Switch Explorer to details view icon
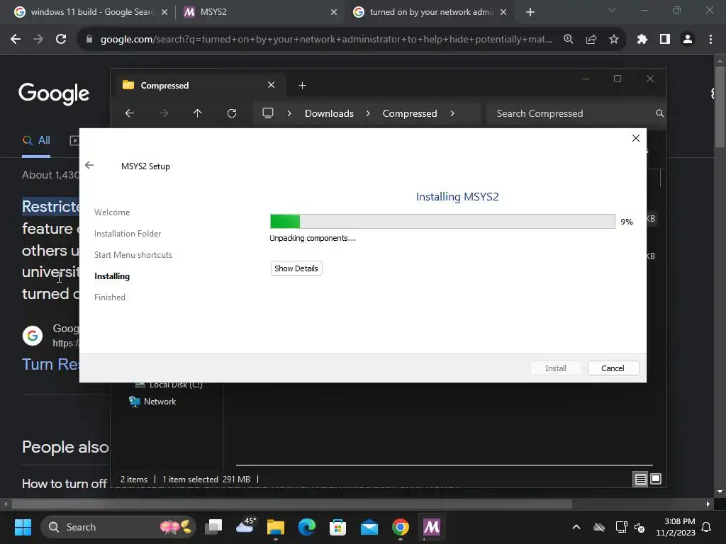 [x=640, y=480]
